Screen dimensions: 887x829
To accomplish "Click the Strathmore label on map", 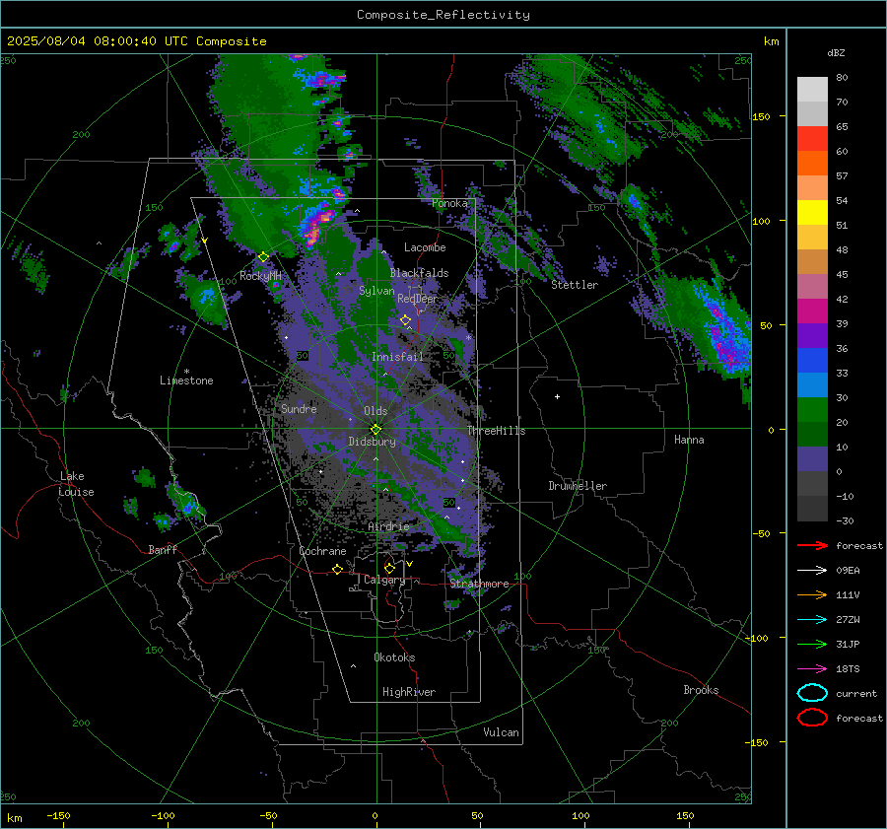I will (x=479, y=584).
